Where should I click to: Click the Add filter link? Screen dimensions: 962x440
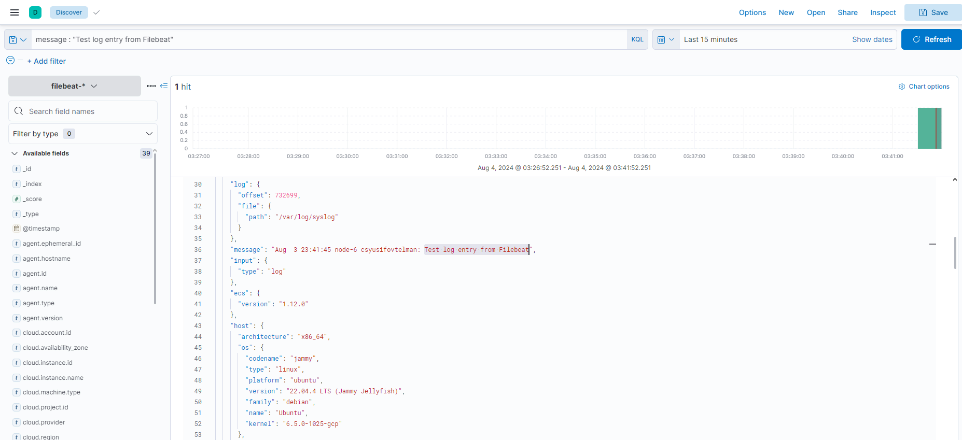47,61
